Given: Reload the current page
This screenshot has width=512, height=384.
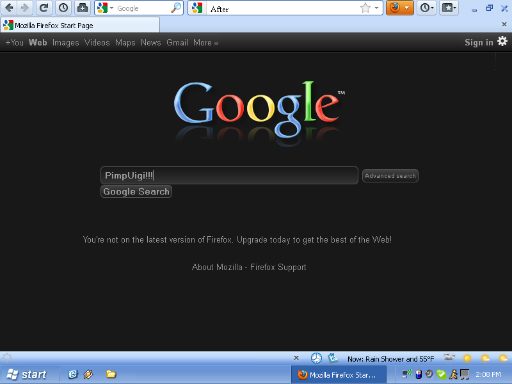Looking at the screenshot, I should point(44,8).
